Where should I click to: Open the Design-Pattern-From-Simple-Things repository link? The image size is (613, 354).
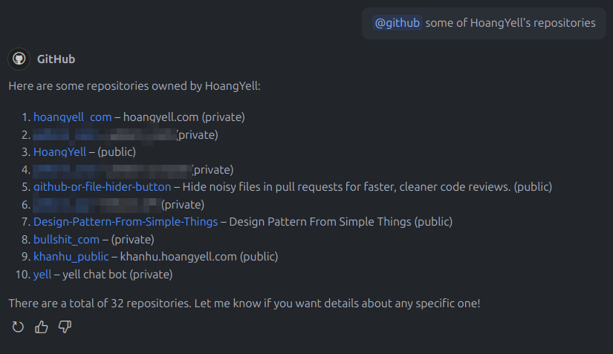126,222
